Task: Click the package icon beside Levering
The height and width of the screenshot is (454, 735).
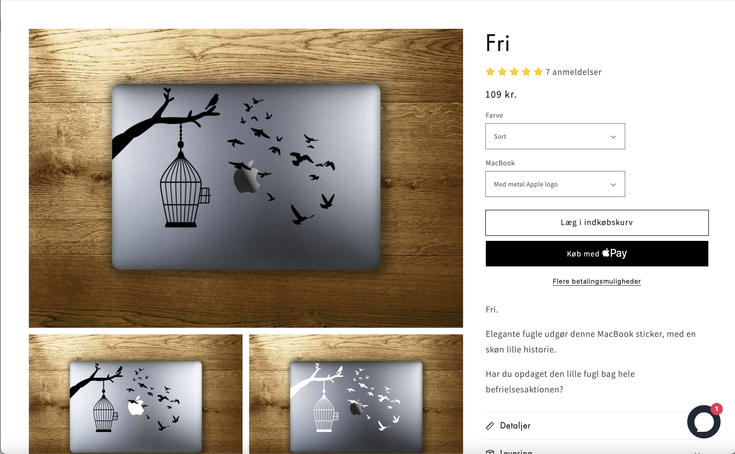Action: (x=490, y=452)
